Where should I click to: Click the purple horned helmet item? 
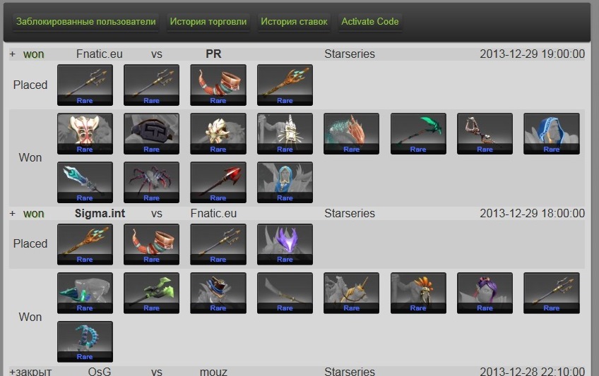point(285,245)
